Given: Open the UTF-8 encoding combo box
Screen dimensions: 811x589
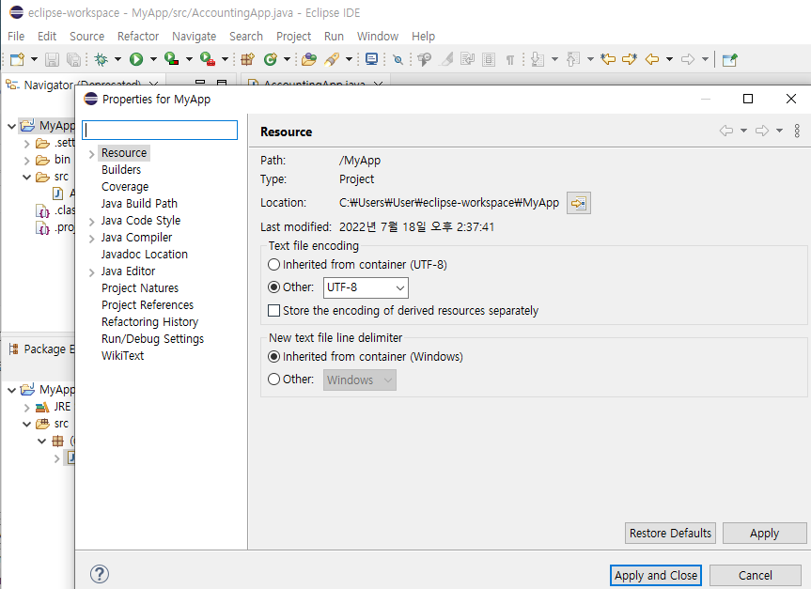Looking at the screenshot, I should [366, 287].
